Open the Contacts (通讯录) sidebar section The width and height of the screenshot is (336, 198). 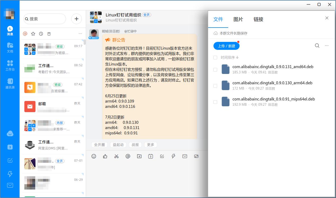click(x=10, y=83)
